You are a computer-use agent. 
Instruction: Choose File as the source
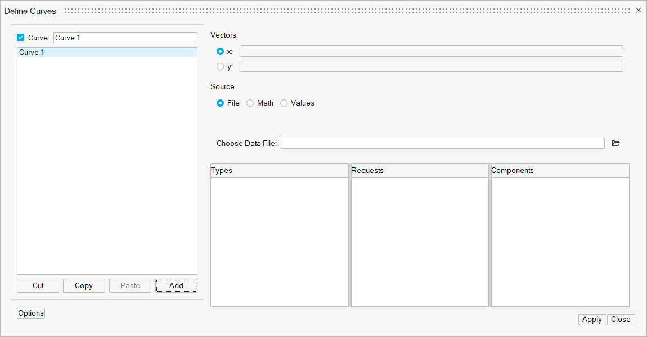pyautogui.click(x=220, y=103)
